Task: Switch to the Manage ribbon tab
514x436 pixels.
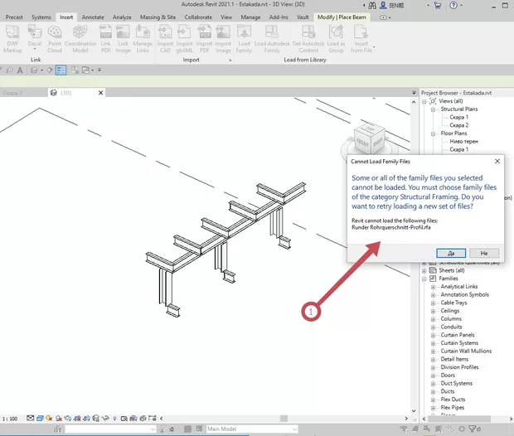Action: 250,17
